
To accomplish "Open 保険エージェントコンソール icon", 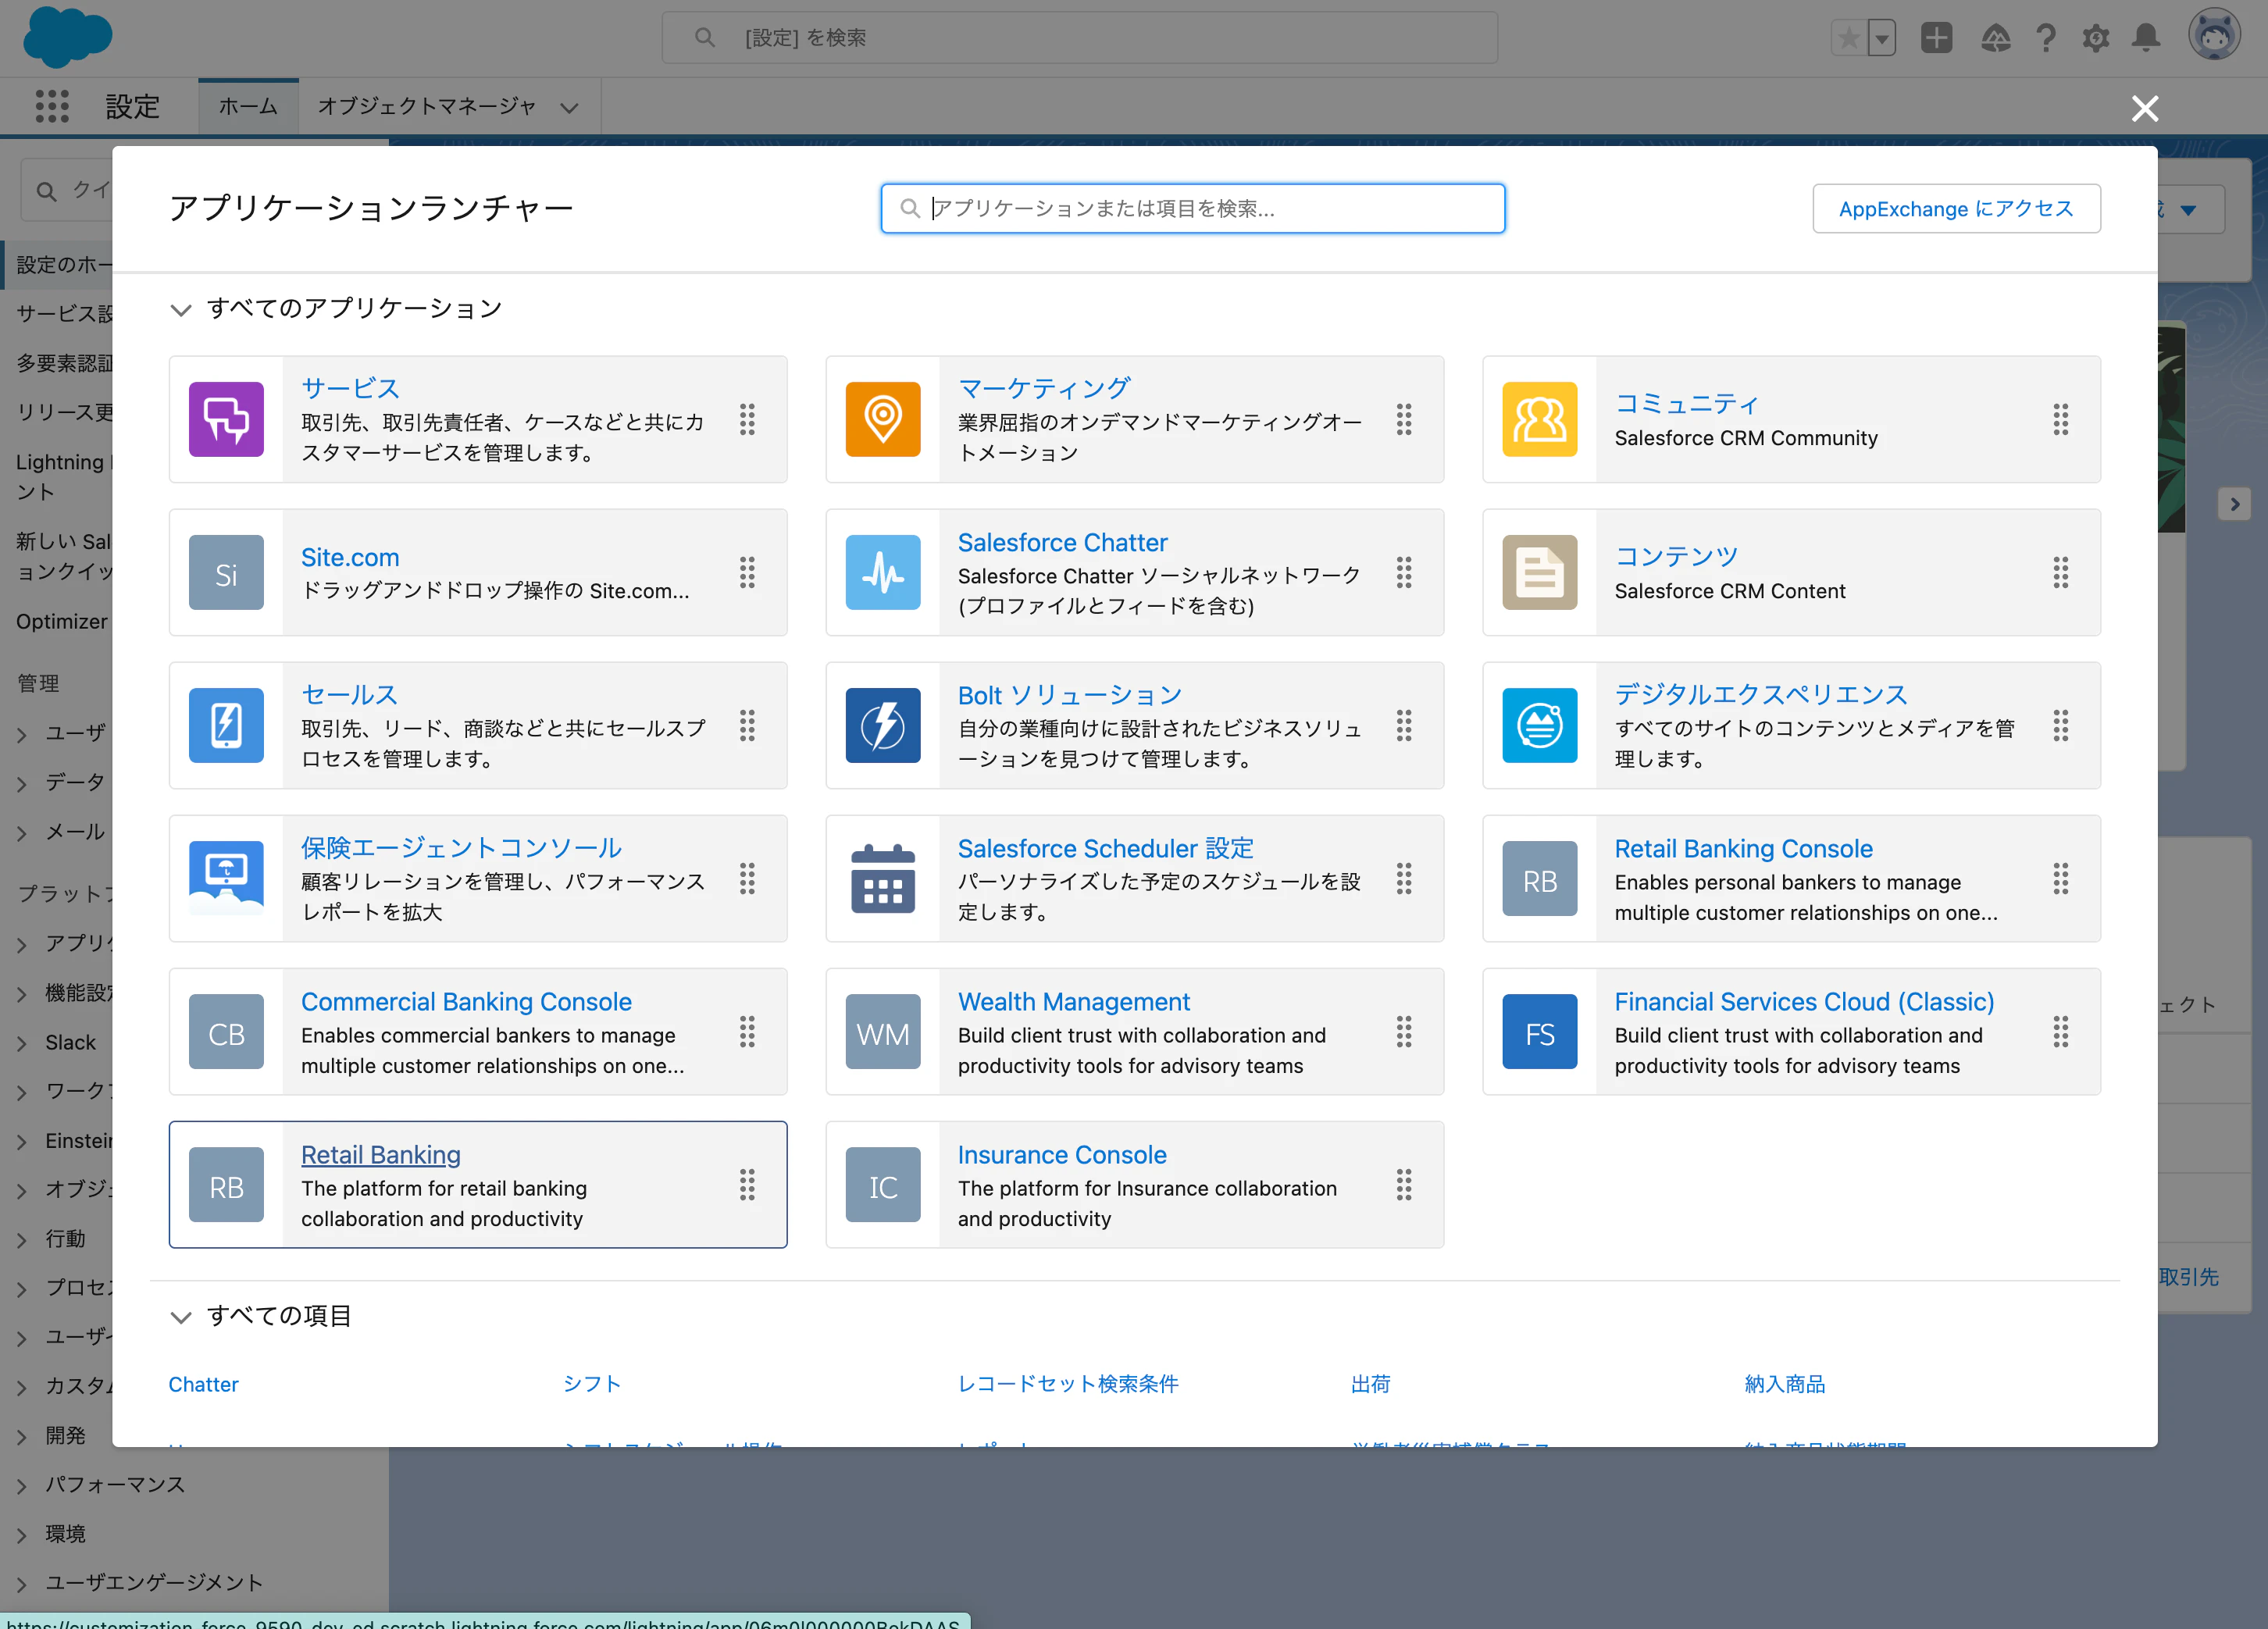I will click(226, 878).
